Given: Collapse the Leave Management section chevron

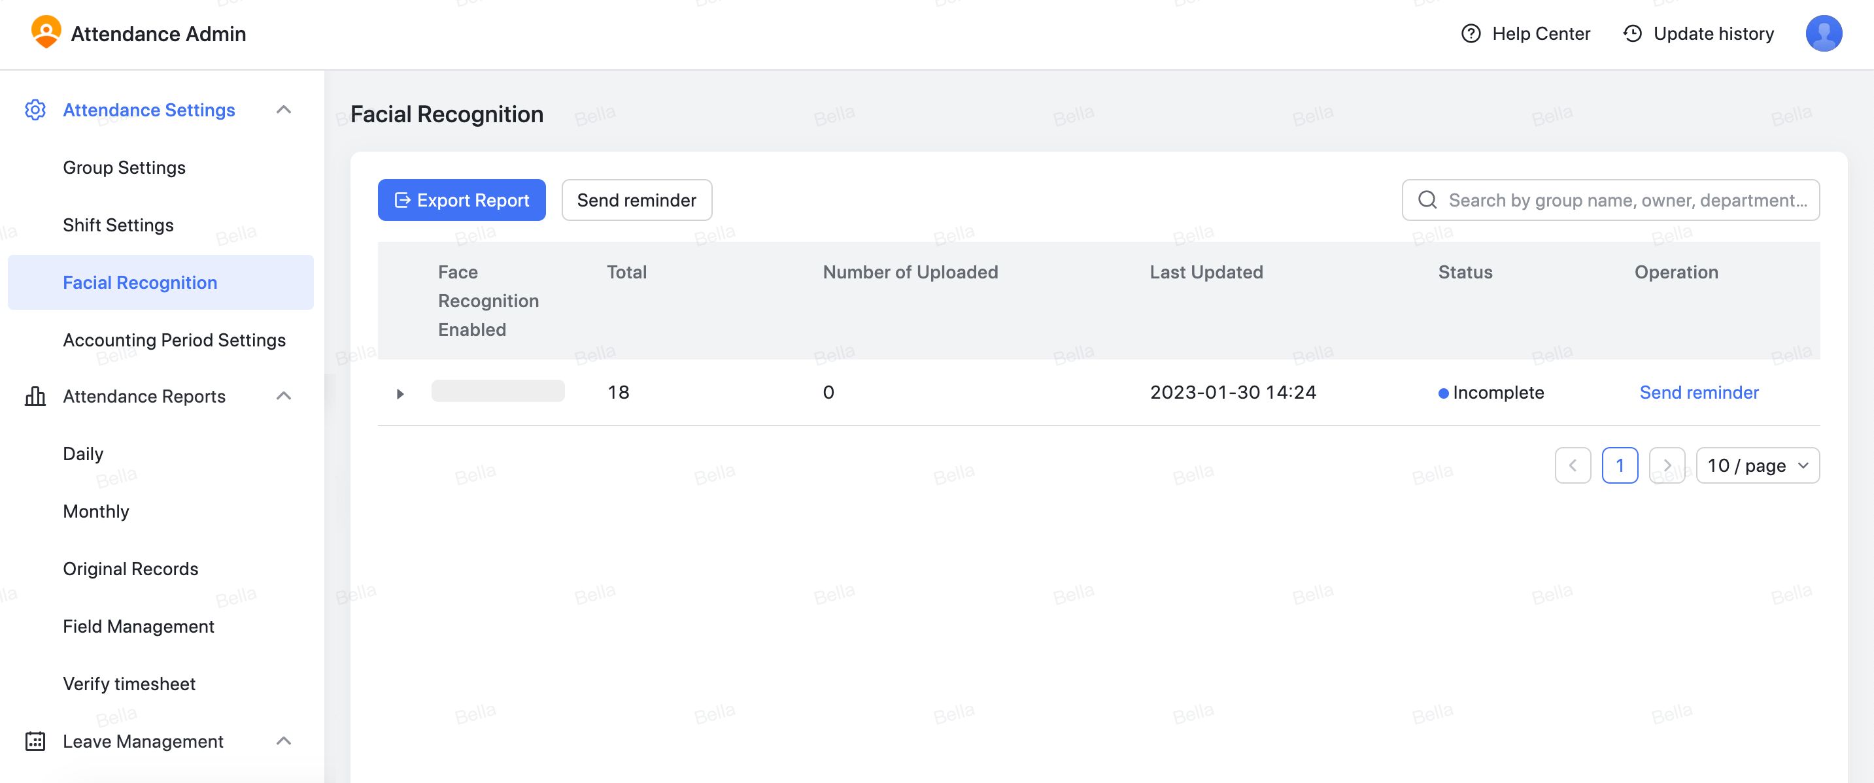Looking at the screenshot, I should point(284,741).
